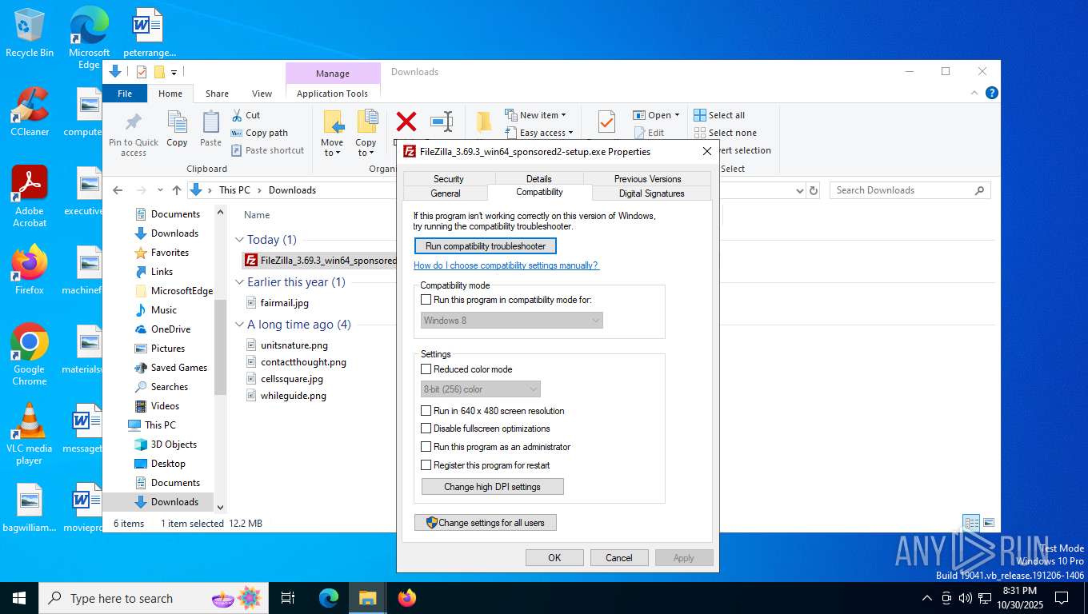Collapse A long time ago (4) group
The height and width of the screenshot is (614, 1088).
click(x=240, y=325)
